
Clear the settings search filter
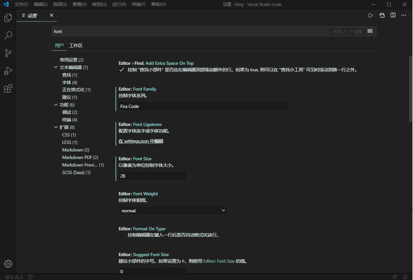(x=370, y=31)
